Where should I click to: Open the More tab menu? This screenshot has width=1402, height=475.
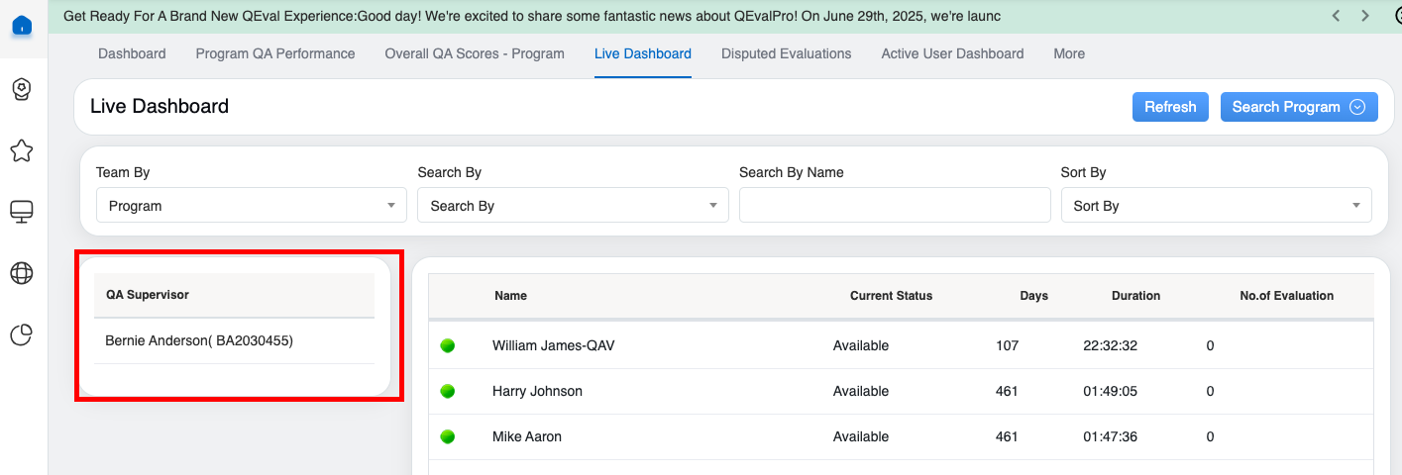click(1068, 53)
